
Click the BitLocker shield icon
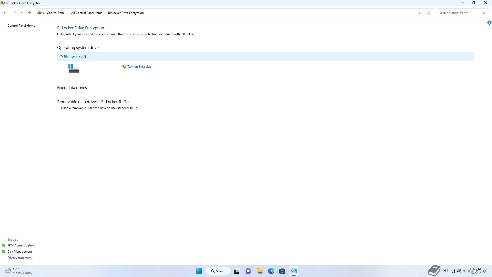[124, 67]
